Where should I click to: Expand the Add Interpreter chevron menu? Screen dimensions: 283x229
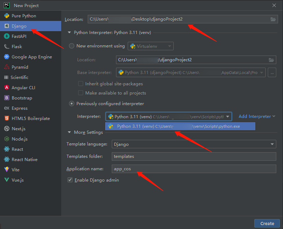click(x=274, y=116)
